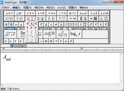Switch to the Matrices tab

tap(45, 29)
